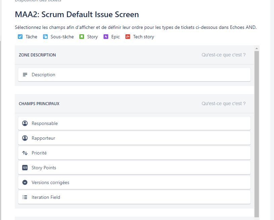Open Champs Principaux help link
The height and width of the screenshot is (220, 274).
224,103
